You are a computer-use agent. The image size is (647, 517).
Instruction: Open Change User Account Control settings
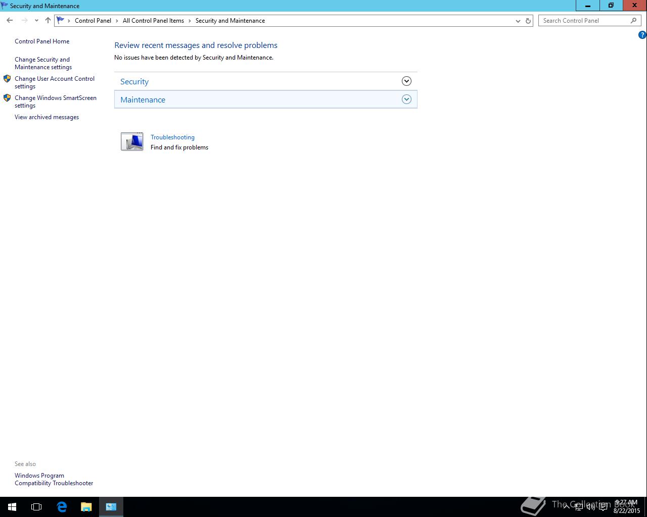[55, 82]
